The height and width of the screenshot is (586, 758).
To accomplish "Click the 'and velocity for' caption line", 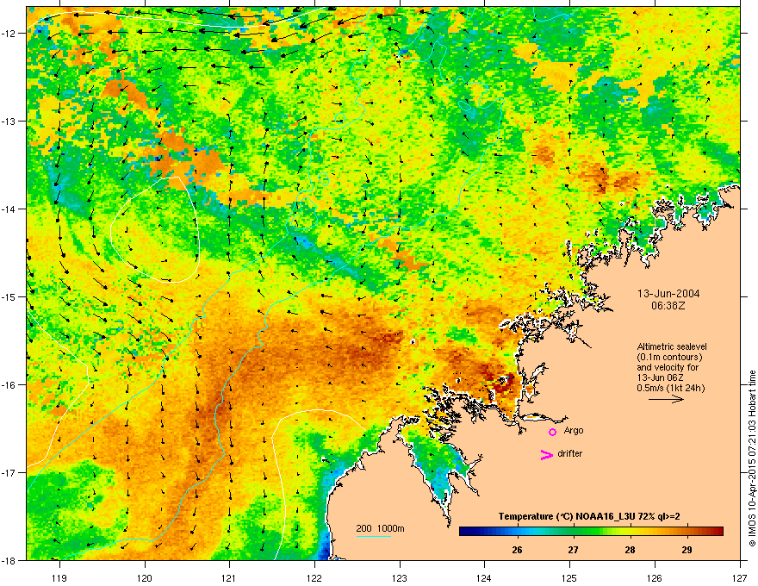I will pos(666,367).
